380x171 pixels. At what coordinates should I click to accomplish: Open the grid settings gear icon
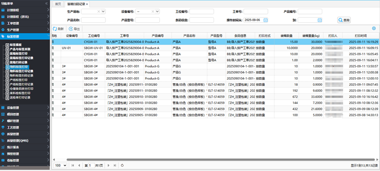(374, 28)
